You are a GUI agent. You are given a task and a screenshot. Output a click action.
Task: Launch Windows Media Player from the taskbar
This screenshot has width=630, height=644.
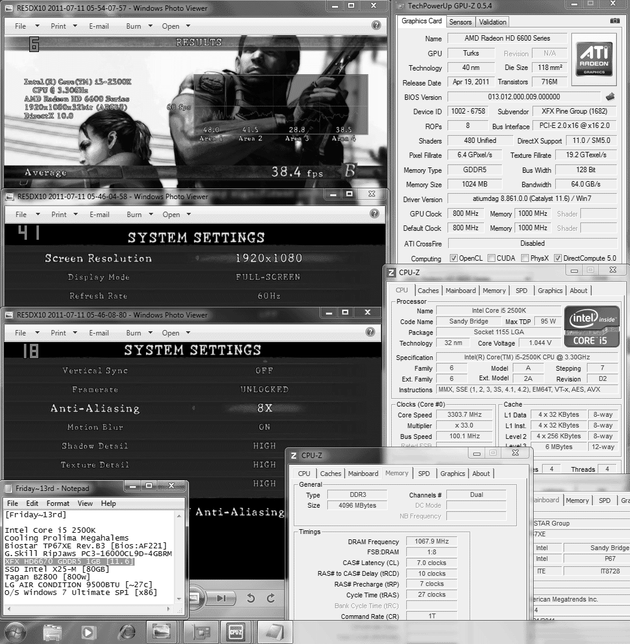pos(87,633)
